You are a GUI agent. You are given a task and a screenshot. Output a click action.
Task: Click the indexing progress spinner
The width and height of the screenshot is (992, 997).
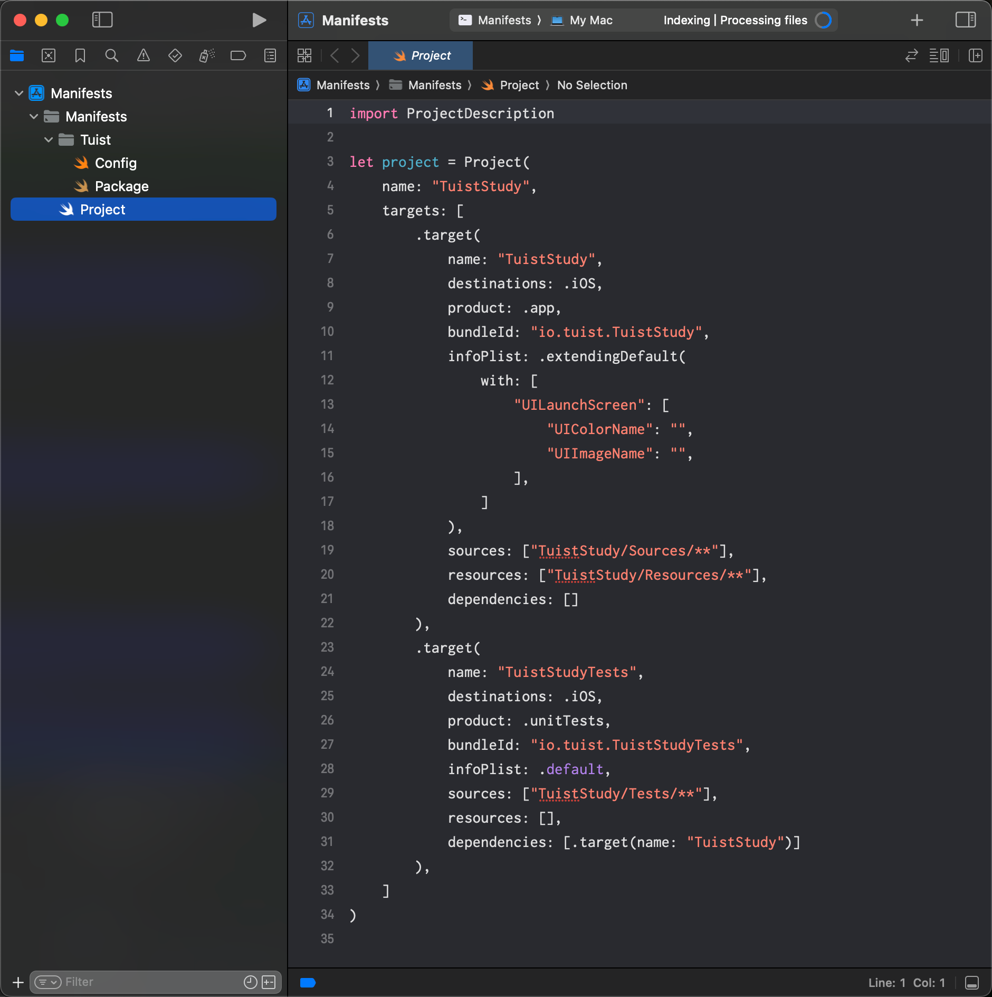[x=823, y=20]
